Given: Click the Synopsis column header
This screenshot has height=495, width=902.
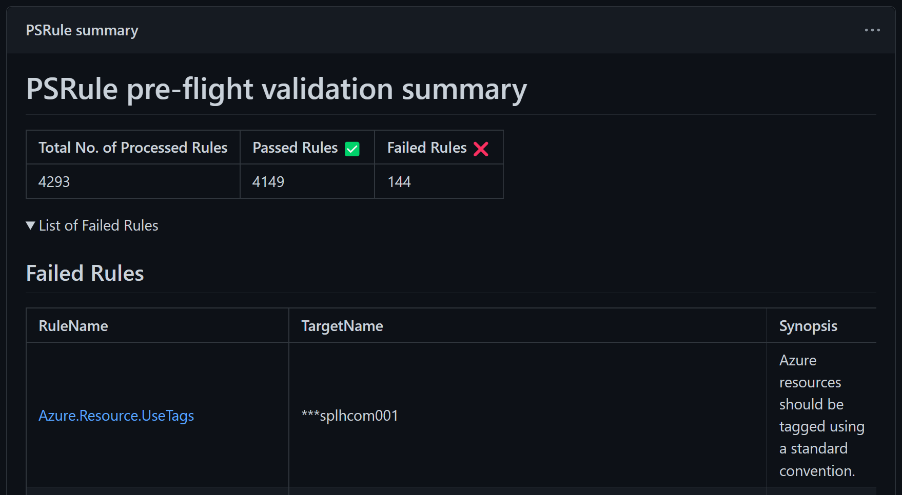Looking at the screenshot, I should pyautogui.click(x=808, y=325).
